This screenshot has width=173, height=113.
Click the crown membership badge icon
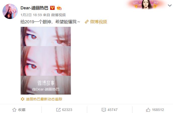(x=59, y=8)
